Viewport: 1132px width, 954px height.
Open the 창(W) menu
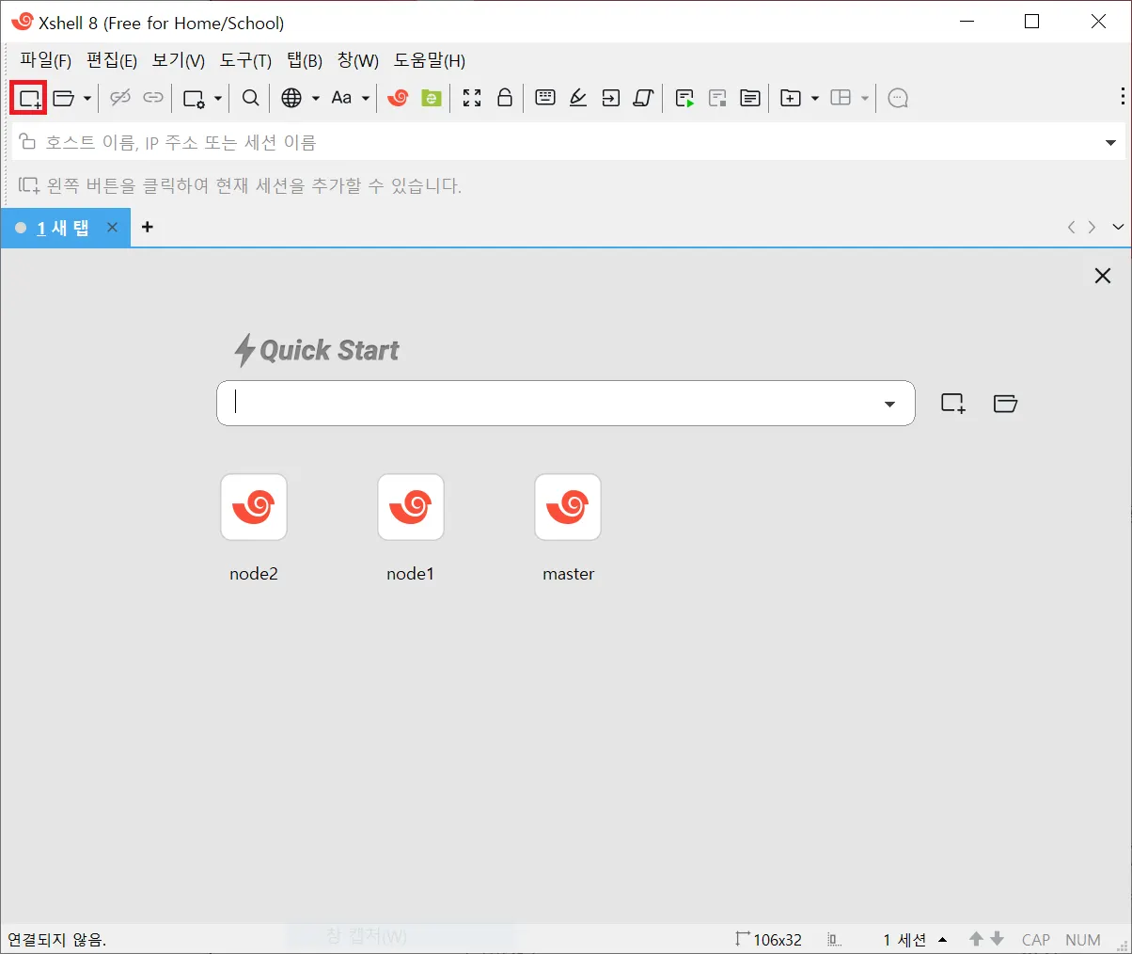(x=358, y=60)
